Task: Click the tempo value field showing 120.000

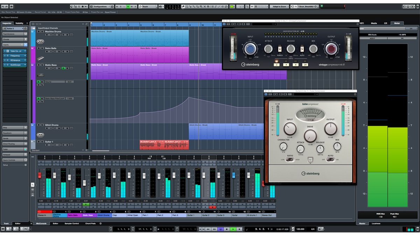Action: point(300,229)
